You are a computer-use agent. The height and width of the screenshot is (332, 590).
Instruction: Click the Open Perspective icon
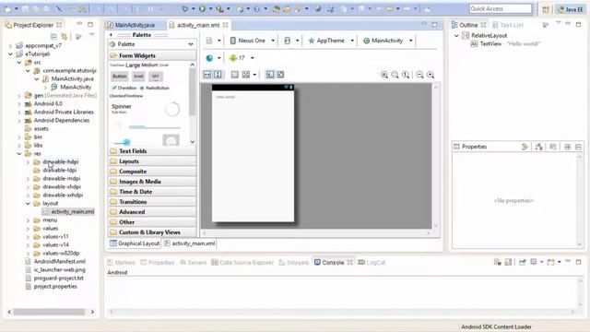pos(546,9)
